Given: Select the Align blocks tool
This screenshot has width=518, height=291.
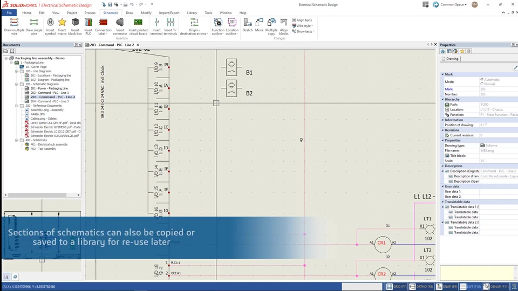Looking at the screenshot, I should [x=284, y=26].
